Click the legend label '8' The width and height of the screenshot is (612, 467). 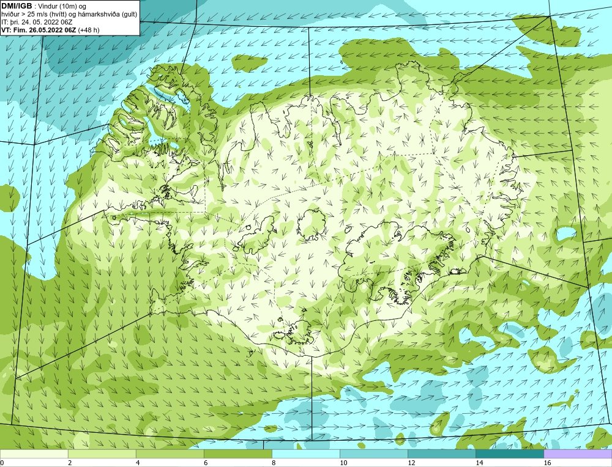click(x=274, y=463)
